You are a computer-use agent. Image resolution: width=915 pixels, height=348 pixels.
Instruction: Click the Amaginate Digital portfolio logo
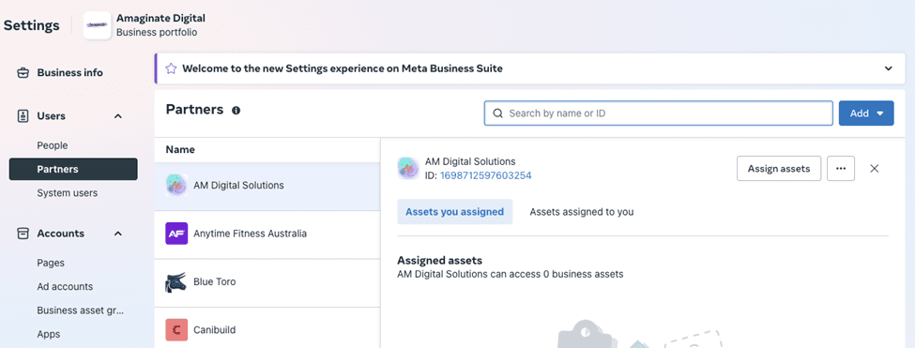click(x=98, y=25)
